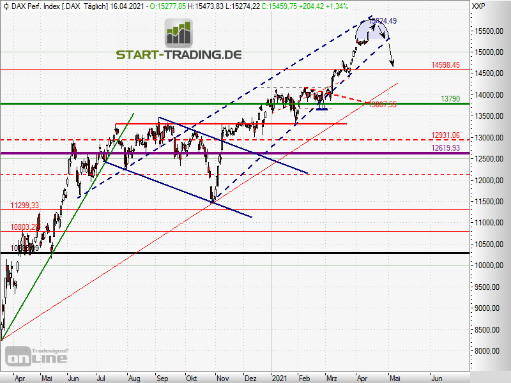This screenshot has height=383, width=511.
Task: Click the Feb label on the time axis
Action: point(305,378)
